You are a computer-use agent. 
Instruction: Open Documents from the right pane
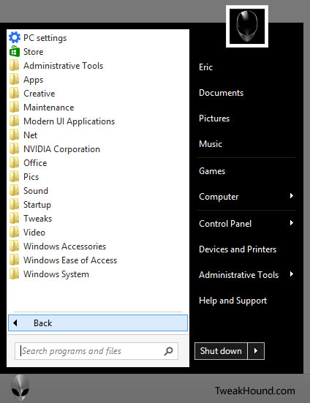pos(221,93)
